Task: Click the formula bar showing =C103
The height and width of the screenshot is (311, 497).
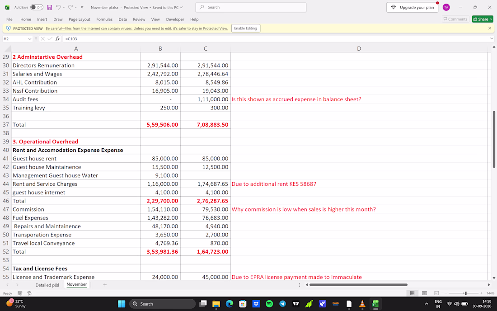Action: 276,39
